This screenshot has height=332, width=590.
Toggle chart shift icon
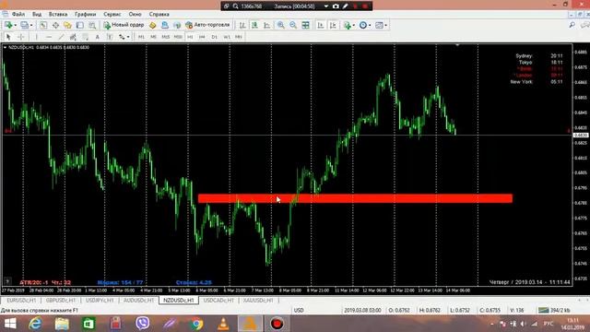click(333, 25)
